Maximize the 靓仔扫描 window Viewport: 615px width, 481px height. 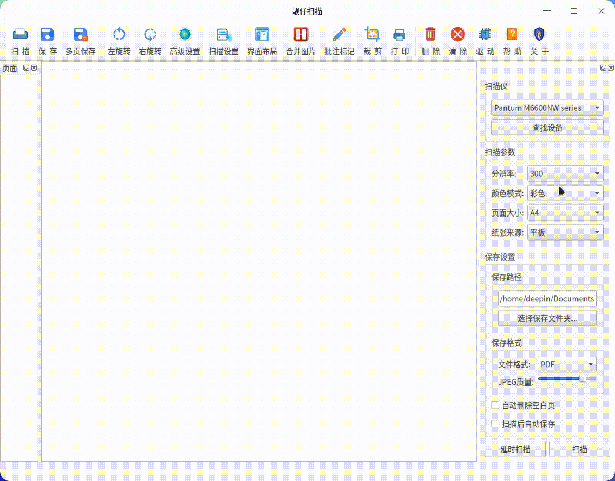click(574, 11)
